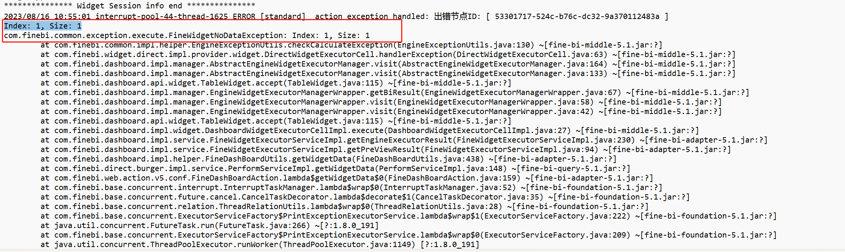This screenshot has width=845, height=252.
Task: Click the node ID 53301717-524c-b76c-dc32-9a370112483a
Action: (x=577, y=16)
